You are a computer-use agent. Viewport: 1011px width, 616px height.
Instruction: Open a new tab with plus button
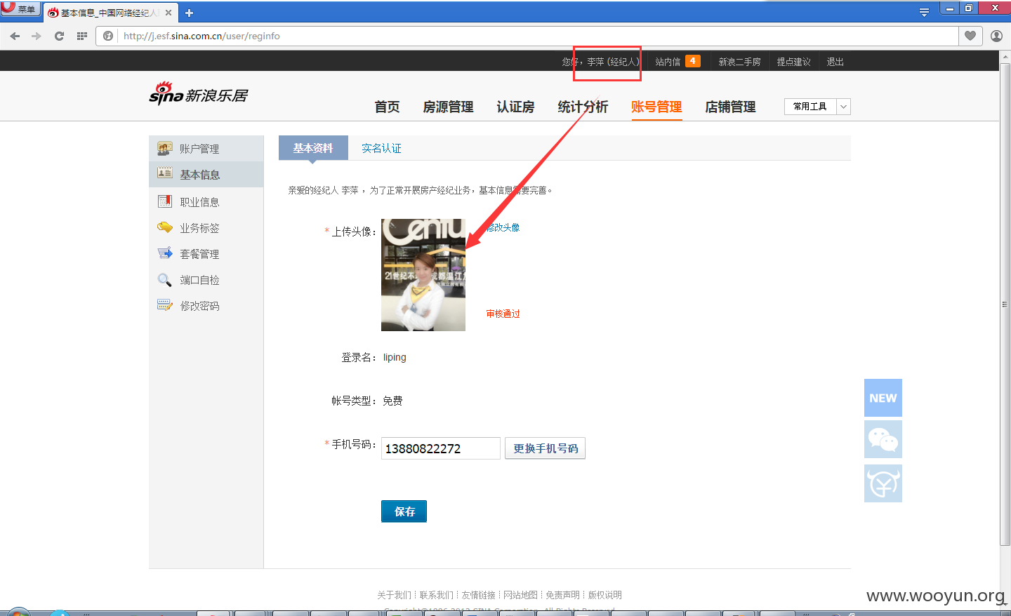click(x=189, y=13)
